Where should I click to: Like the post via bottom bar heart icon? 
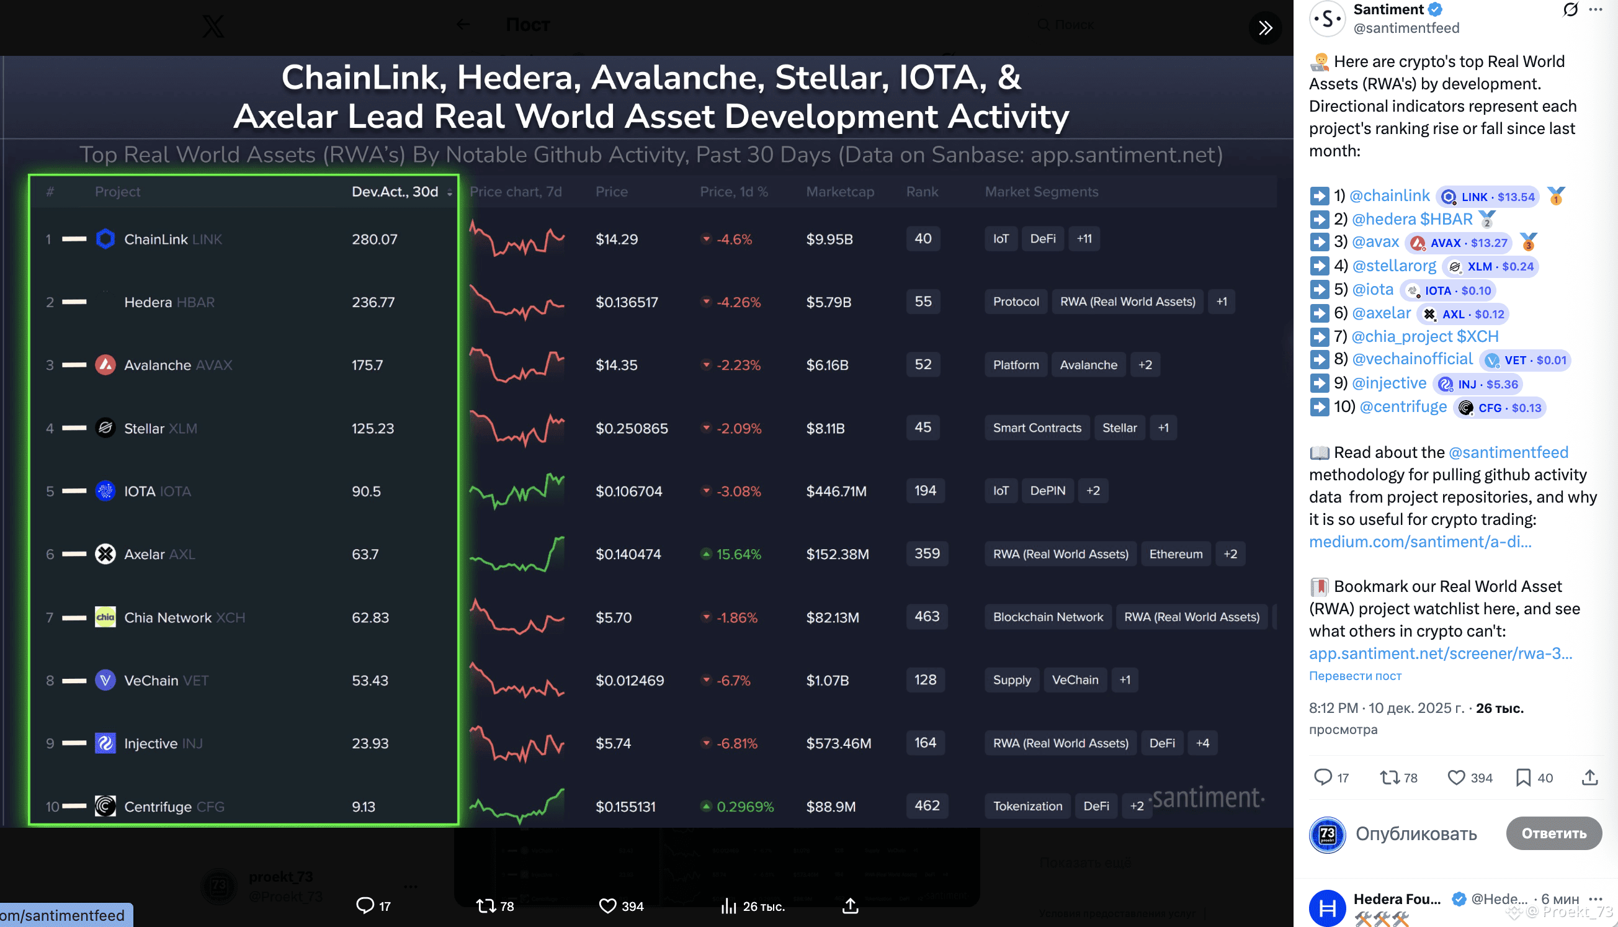[x=607, y=905]
